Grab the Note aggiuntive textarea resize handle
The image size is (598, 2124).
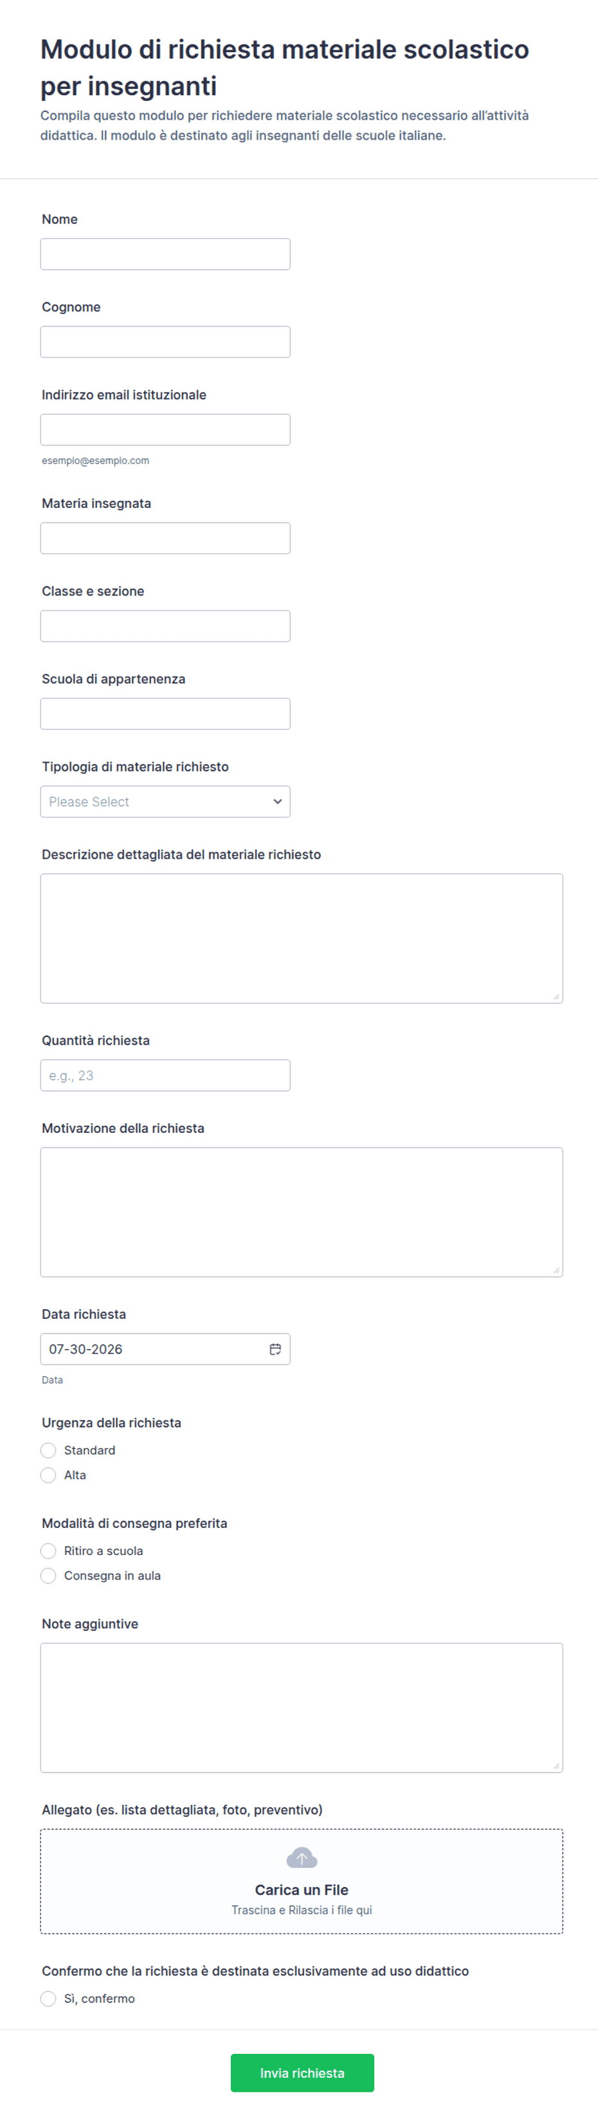tap(557, 1766)
